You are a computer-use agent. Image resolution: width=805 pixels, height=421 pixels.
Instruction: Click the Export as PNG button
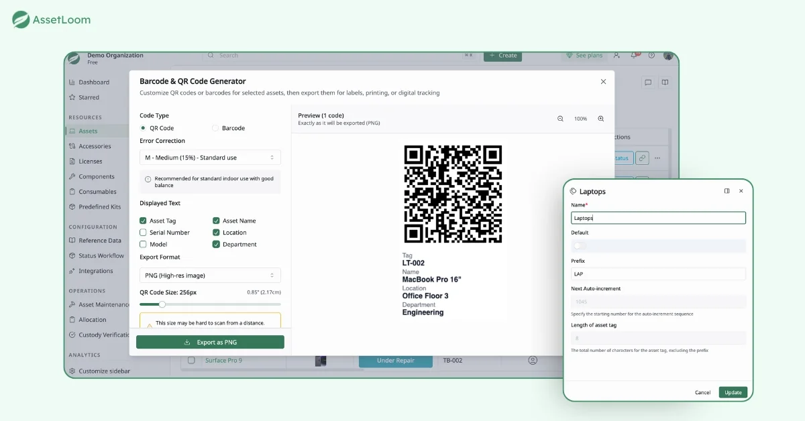click(210, 342)
